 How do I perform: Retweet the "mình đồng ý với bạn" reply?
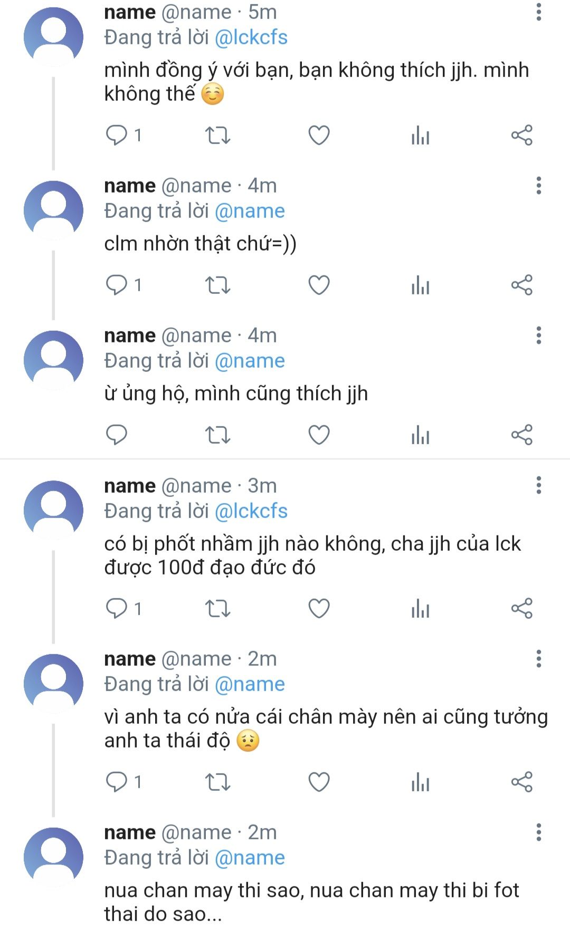tap(217, 136)
